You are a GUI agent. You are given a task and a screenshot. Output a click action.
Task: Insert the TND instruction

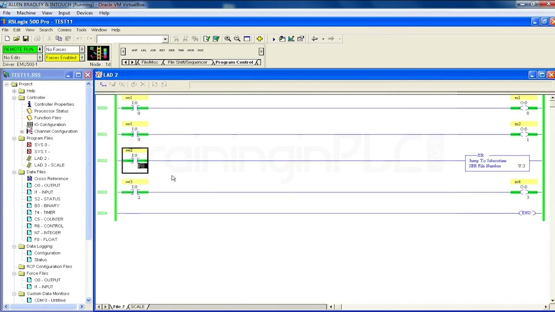(181, 50)
